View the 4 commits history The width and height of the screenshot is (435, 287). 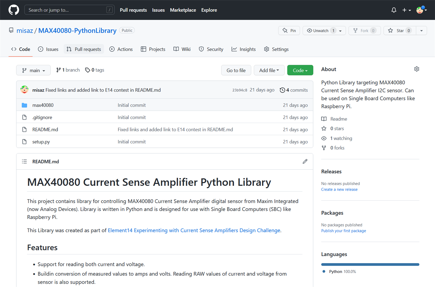coord(294,90)
